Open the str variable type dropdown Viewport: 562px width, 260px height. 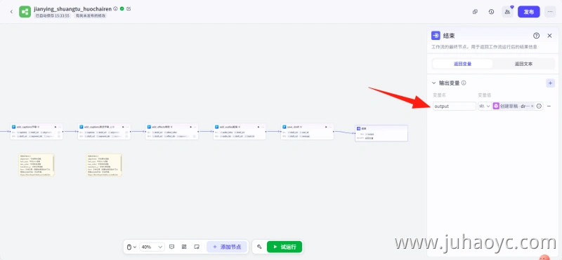pyautogui.click(x=485, y=107)
